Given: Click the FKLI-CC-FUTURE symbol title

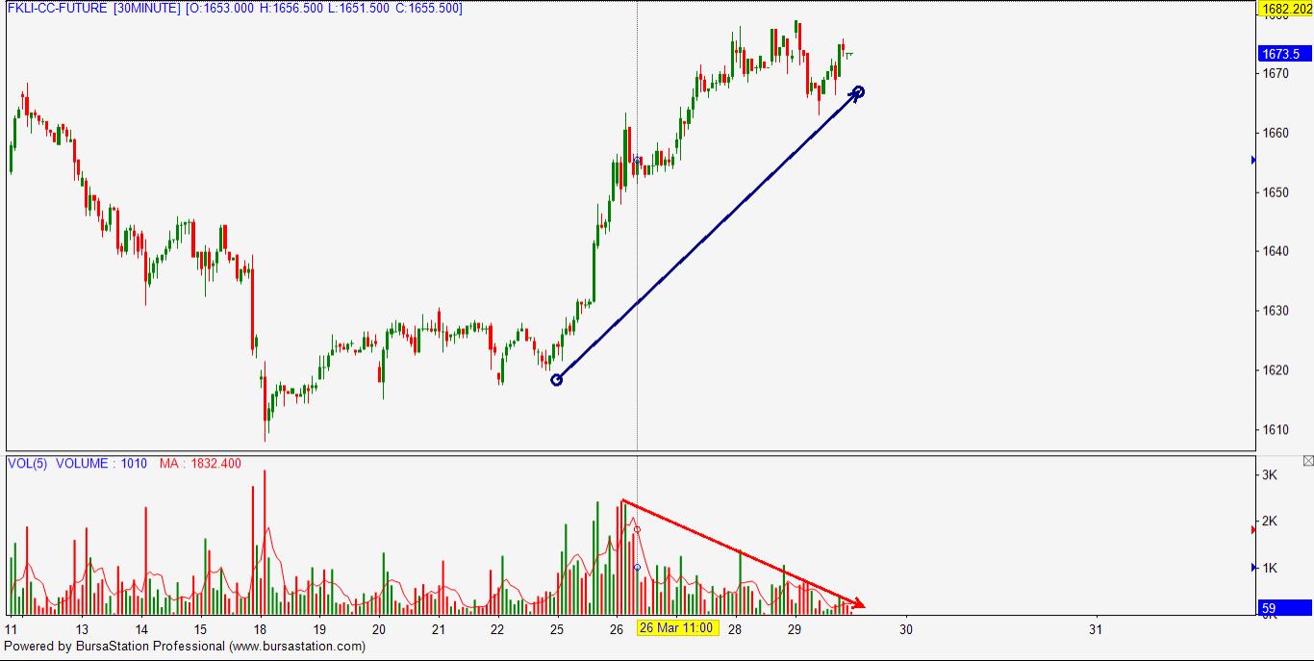Looking at the screenshot, I should tap(57, 9).
